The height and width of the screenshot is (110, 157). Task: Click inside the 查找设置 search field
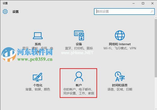pos(122,12)
